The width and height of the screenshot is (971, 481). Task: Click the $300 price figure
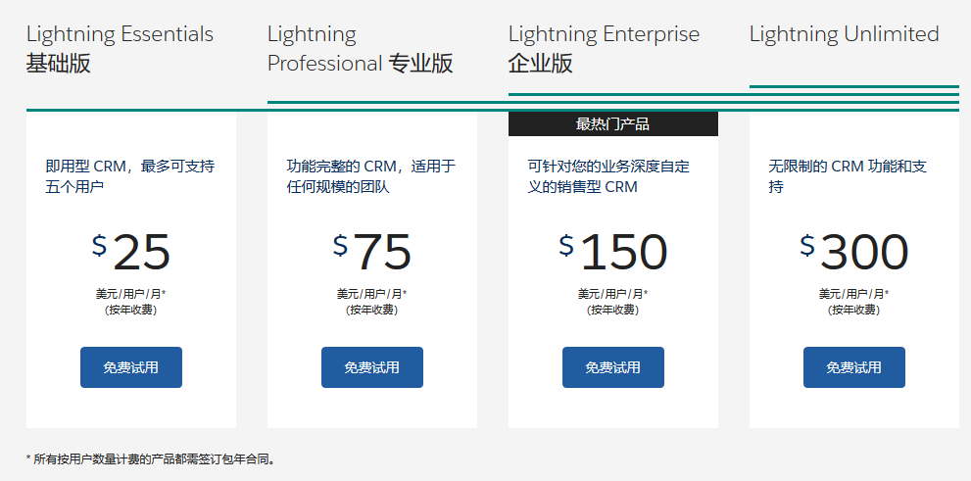point(854,252)
